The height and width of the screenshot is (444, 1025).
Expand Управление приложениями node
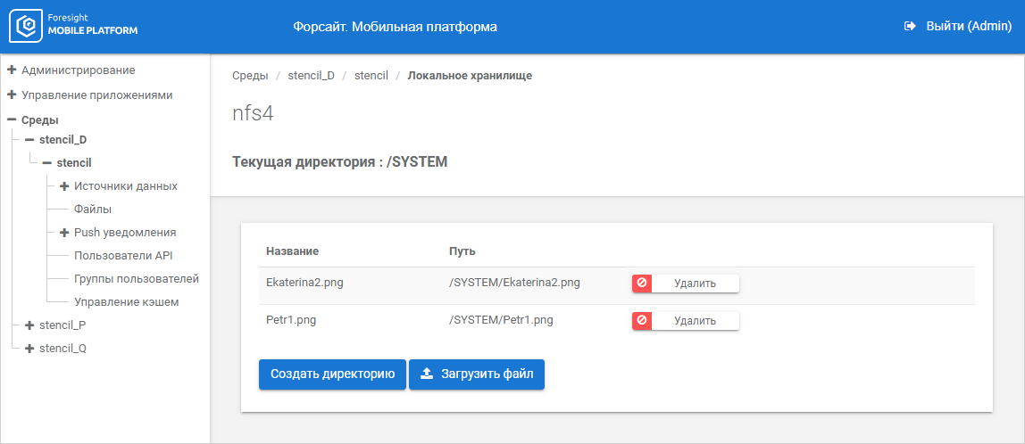point(12,95)
